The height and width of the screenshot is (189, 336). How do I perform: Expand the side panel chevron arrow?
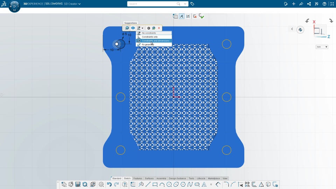click(2, 95)
